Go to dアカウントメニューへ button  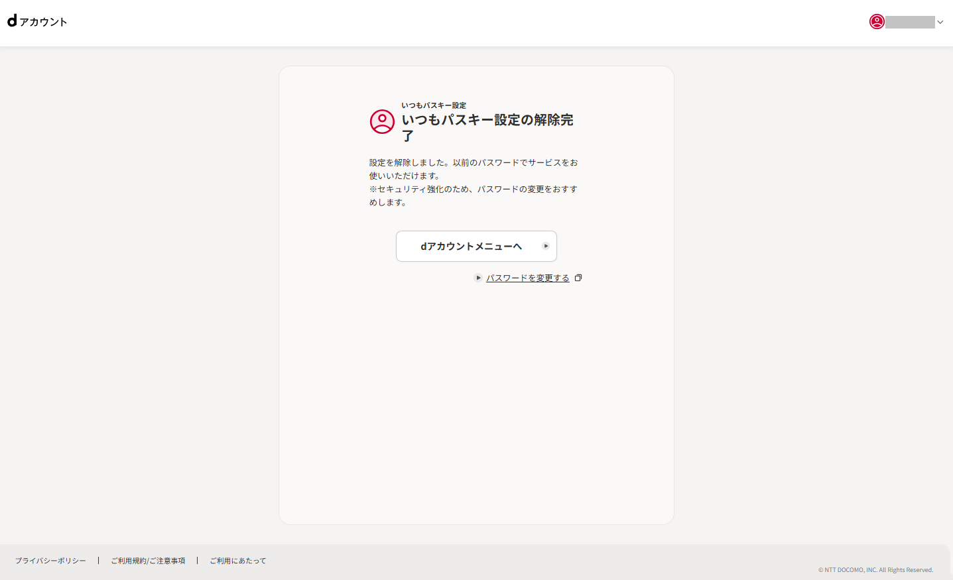point(476,246)
